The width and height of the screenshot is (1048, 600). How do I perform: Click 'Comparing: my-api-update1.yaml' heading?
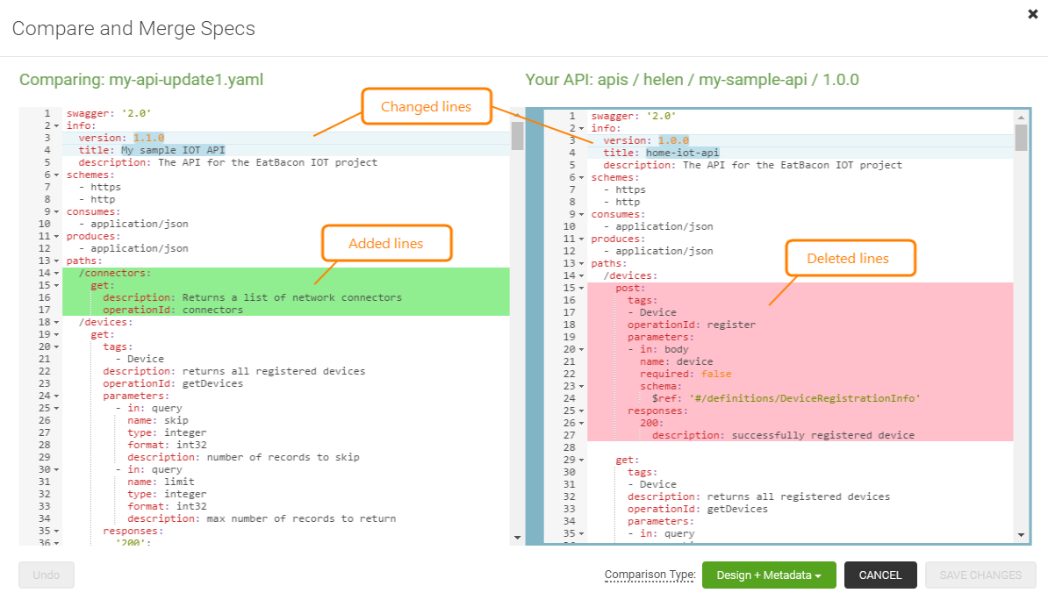pyautogui.click(x=141, y=80)
